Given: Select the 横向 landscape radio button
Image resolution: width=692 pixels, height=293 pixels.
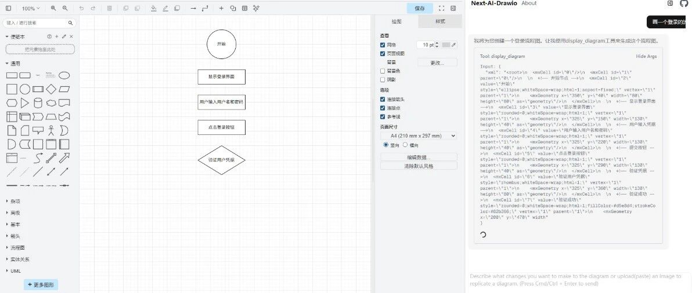Looking at the screenshot, I should 405,145.
